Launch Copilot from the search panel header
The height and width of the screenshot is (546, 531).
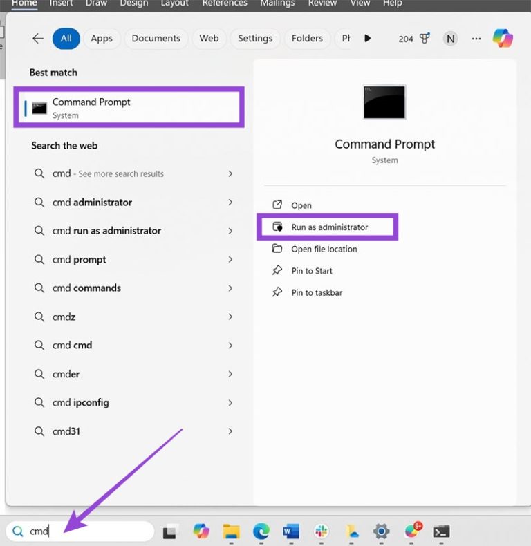pos(503,38)
